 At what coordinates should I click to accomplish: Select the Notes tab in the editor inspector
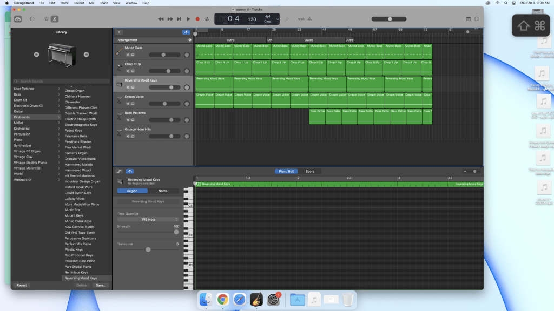click(163, 191)
